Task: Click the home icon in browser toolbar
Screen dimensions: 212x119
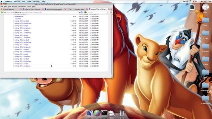Action: 111,12
